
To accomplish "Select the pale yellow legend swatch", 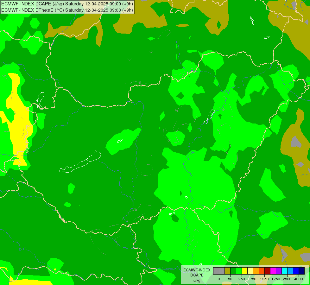I will 250,271.
